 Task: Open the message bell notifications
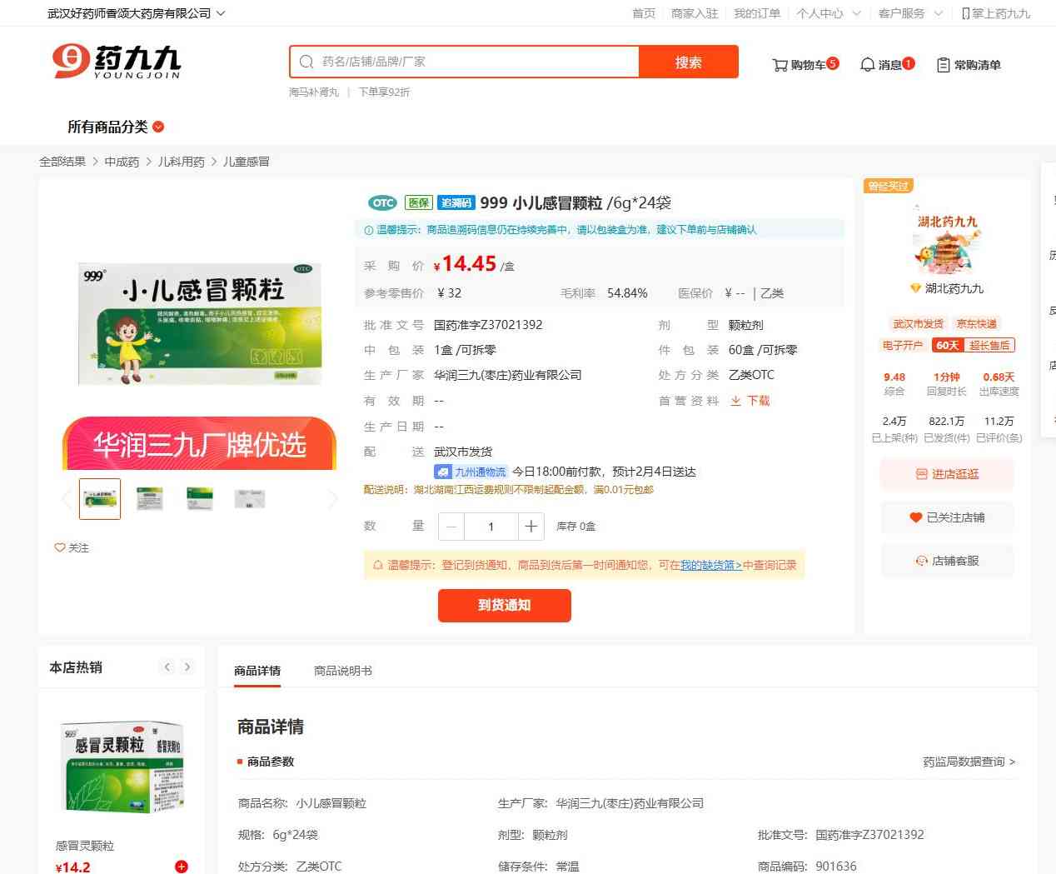tap(867, 65)
